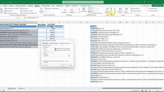Check 'Распространить изменения на другие ячейки'
Viewport: 164px width, 92px height.
(43, 61)
